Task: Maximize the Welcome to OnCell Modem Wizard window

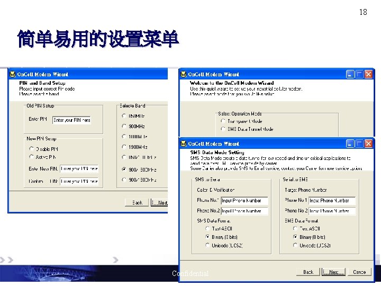Action: (359, 75)
